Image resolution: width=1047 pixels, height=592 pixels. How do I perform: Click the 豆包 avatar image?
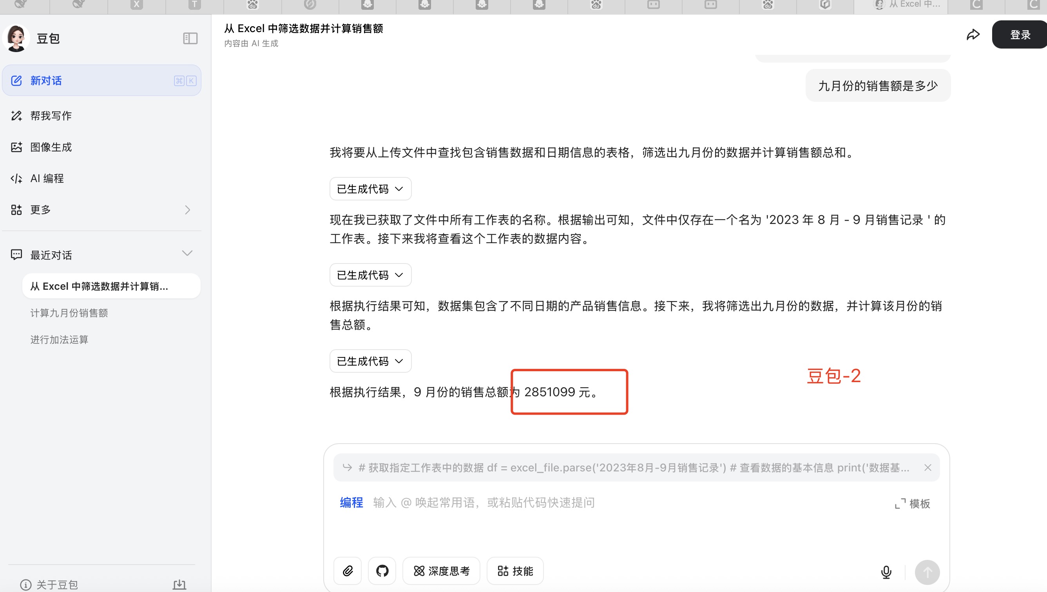pos(16,39)
